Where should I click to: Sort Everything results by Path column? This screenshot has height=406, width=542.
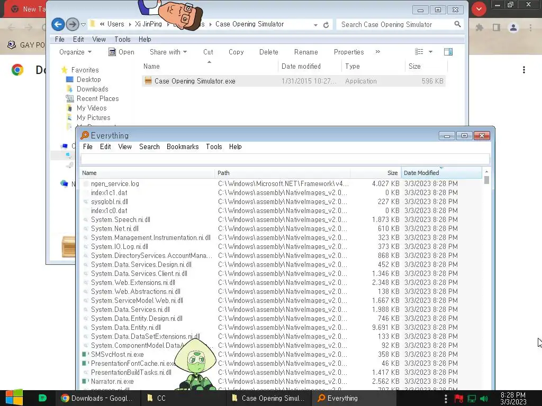pos(283,173)
